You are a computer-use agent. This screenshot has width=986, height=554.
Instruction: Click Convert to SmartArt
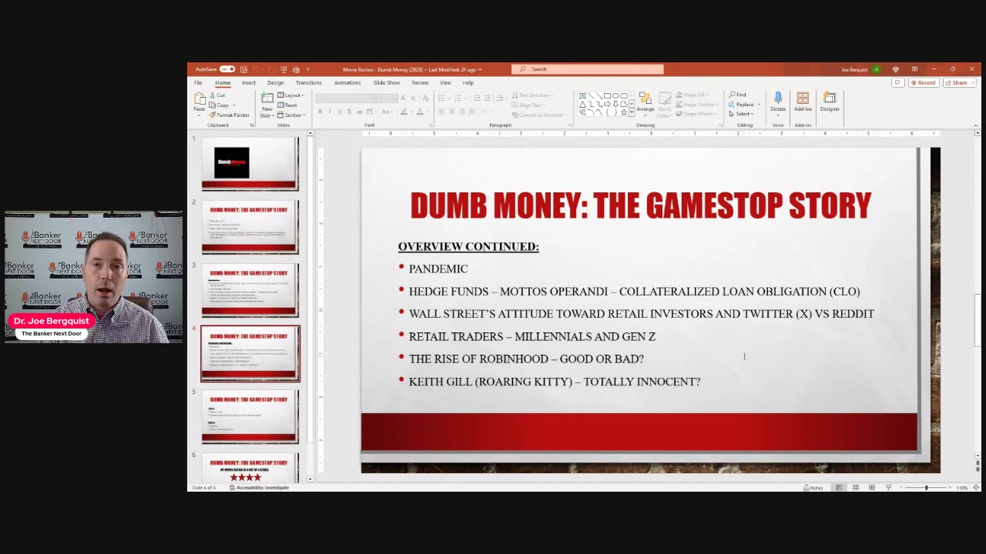click(538, 115)
